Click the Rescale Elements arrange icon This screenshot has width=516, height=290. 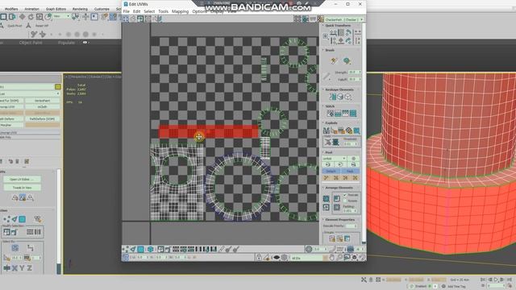click(x=326, y=207)
